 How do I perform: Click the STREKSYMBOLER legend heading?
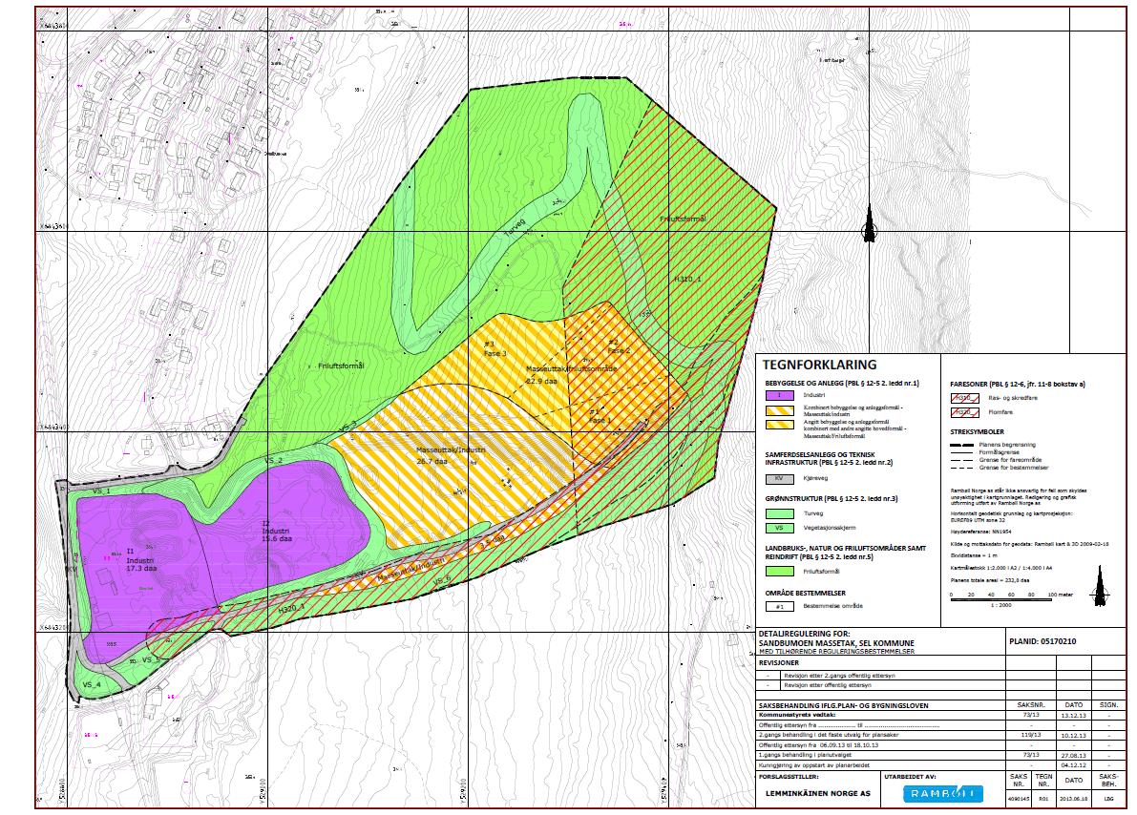pos(978,431)
